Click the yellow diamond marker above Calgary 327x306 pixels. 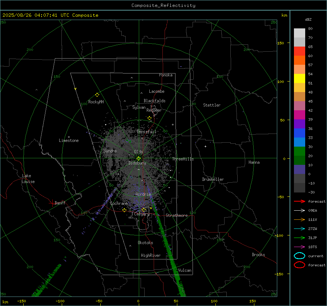click(144, 210)
